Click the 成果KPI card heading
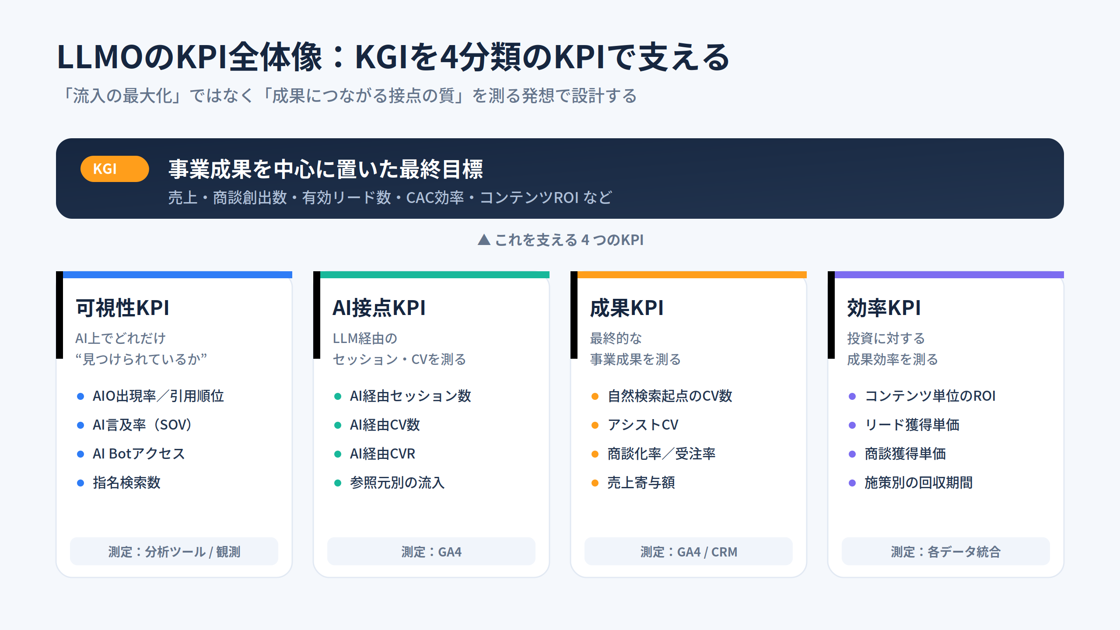Viewport: 1120px width, 630px height. (x=627, y=308)
